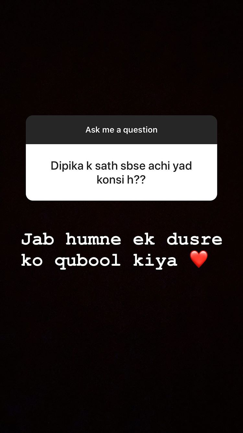Click the word "question" in the sticker header
Screen dimensions: 243x433
[140, 130]
